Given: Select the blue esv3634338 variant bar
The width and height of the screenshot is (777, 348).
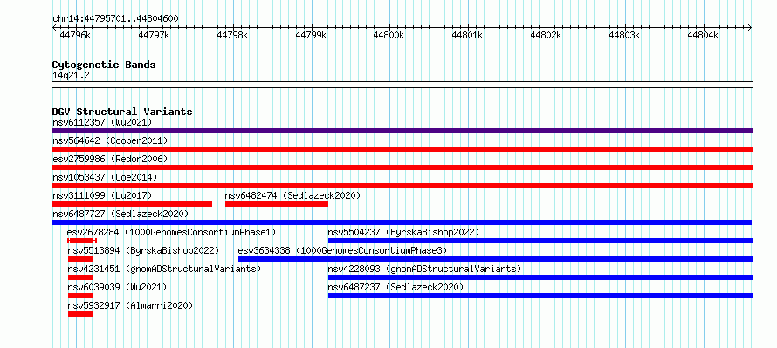Looking at the screenshot, I should 496,259.
